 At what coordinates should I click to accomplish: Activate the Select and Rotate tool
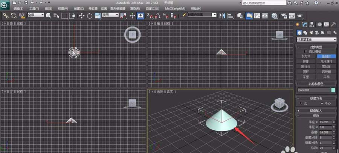point(90,16)
